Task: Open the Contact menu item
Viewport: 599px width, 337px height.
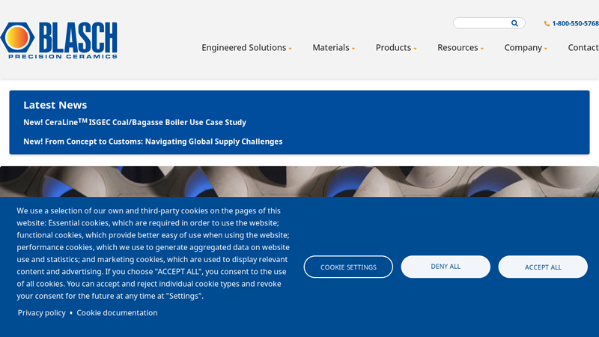Action: [x=583, y=48]
